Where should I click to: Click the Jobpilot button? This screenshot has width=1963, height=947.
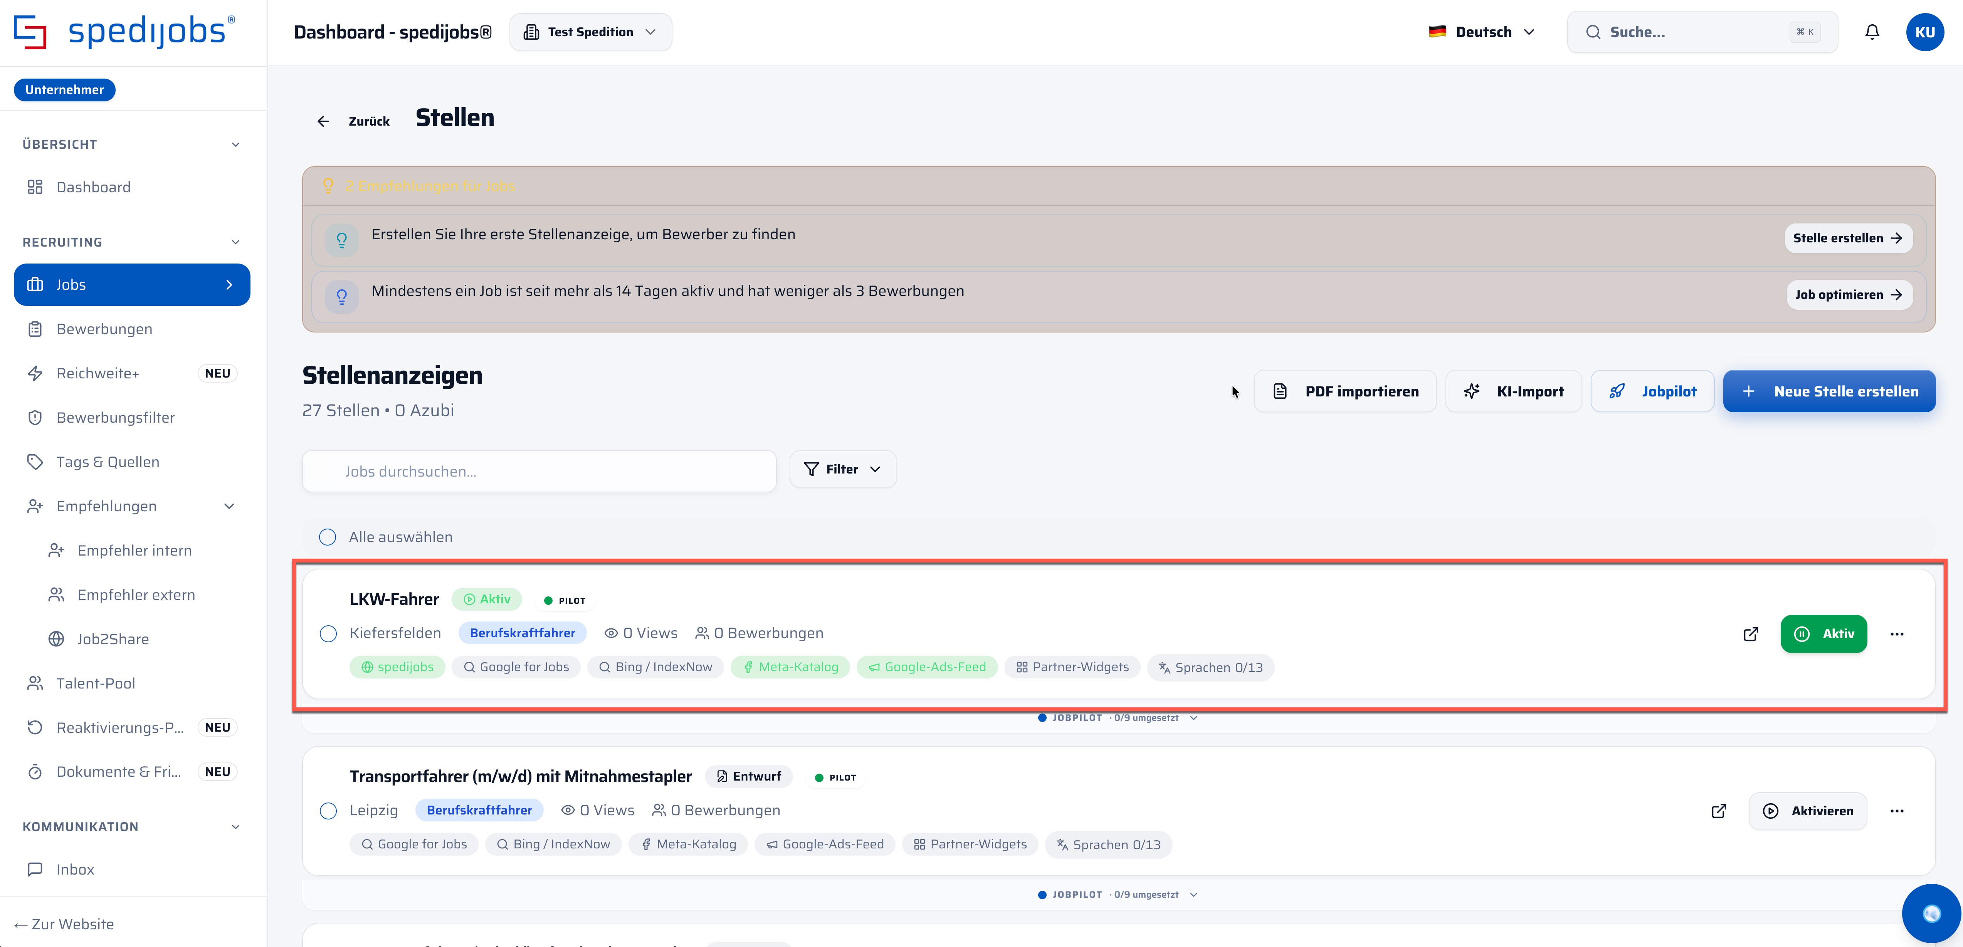click(x=1652, y=391)
